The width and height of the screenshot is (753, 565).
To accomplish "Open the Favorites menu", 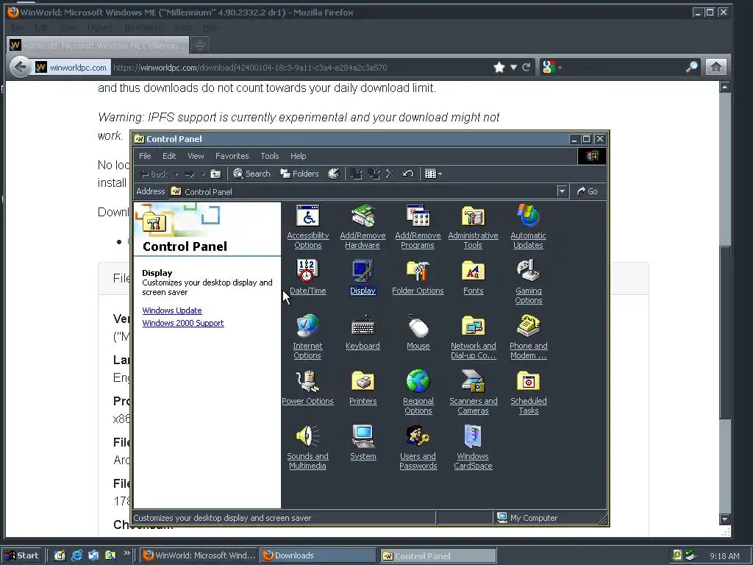I will 232,156.
